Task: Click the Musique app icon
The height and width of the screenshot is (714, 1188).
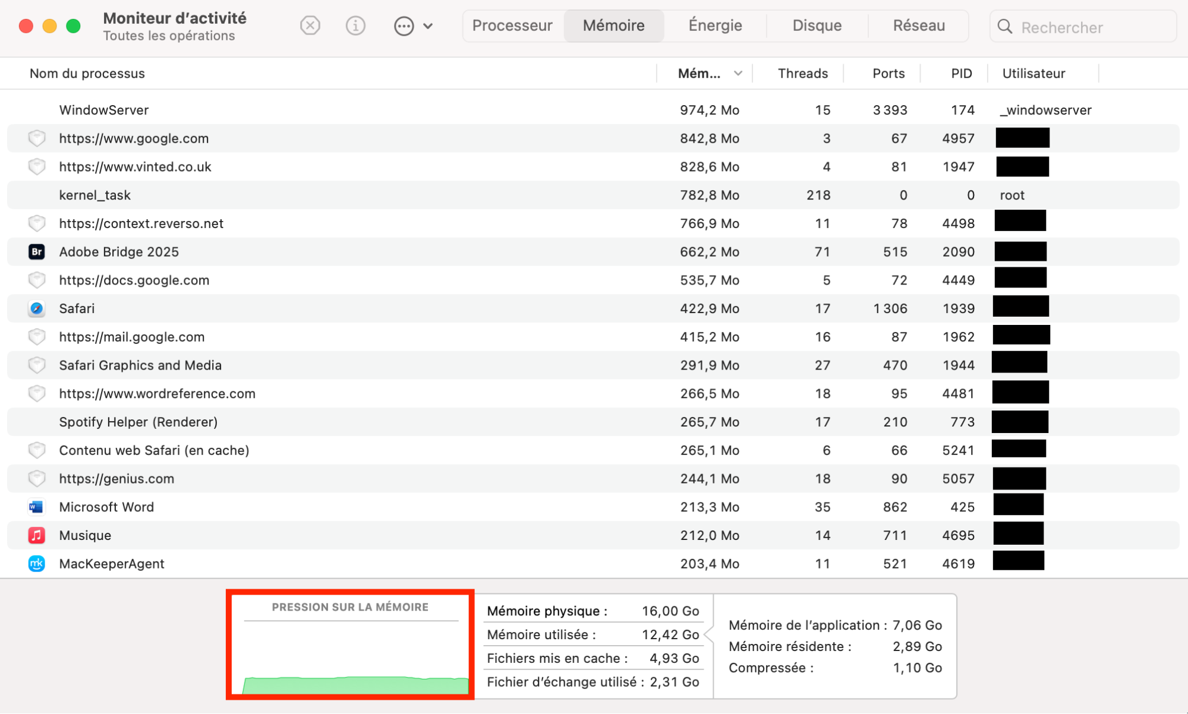Action: tap(37, 535)
